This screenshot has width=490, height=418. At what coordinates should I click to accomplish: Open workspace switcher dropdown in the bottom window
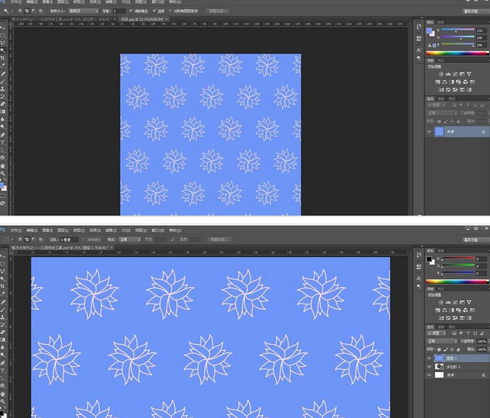[x=476, y=240]
